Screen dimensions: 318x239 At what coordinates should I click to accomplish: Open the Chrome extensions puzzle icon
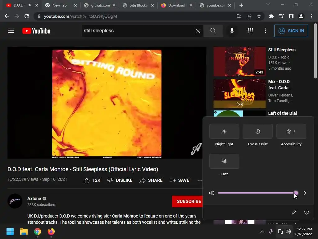[x=271, y=16]
